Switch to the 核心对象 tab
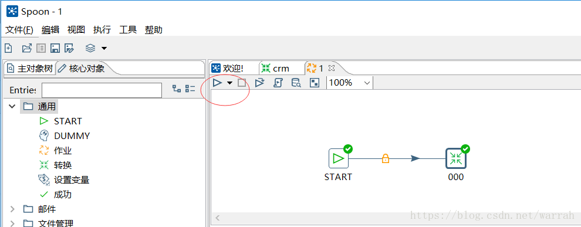This screenshot has height=227, width=581. click(82, 69)
